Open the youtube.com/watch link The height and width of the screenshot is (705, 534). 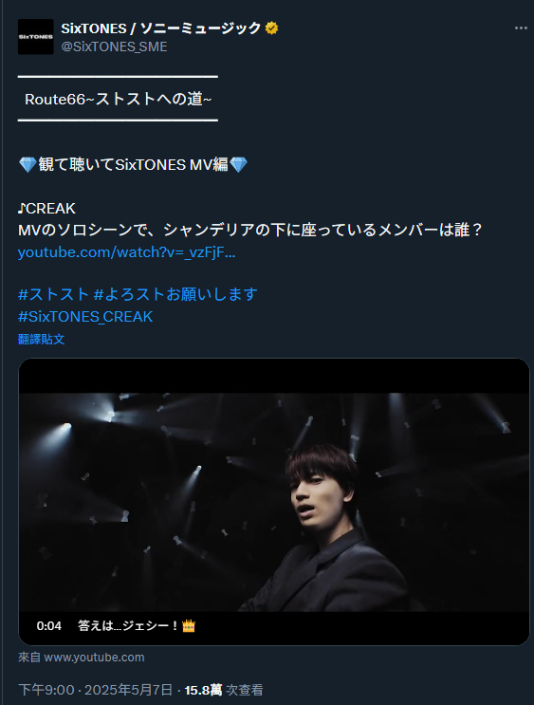(x=126, y=252)
